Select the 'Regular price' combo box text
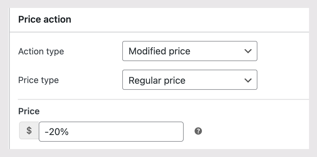The height and width of the screenshot is (157, 317). 157,81
